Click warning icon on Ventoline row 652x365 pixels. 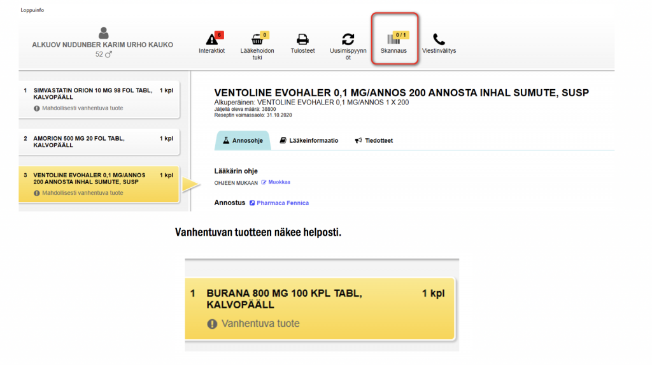pos(36,193)
